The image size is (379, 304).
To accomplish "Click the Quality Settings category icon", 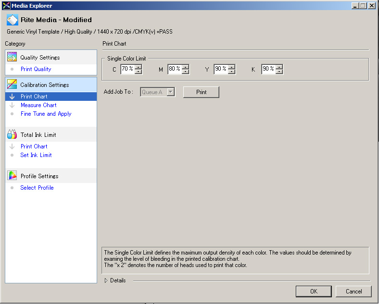I will 12,57.
